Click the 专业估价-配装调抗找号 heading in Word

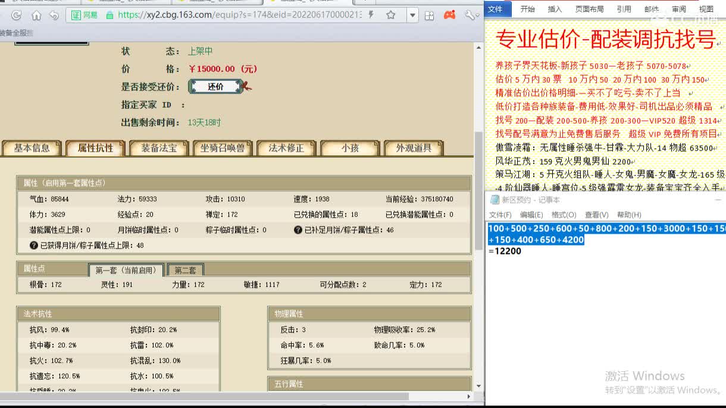tap(605, 39)
